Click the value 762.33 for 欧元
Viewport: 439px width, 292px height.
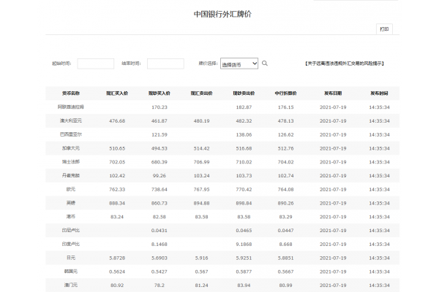(117, 189)
